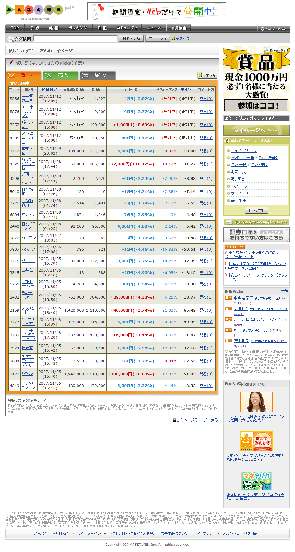This screenshot has width=295, height=552.
Task: Click このページのトップへ戻る link
Action: [197, 420]
